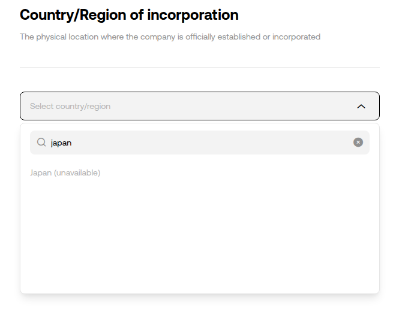The image size is (393, 312).
Task: Click the horizontal divider below the description
Action: pos(200,67)
